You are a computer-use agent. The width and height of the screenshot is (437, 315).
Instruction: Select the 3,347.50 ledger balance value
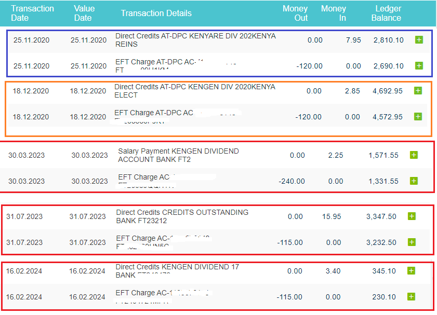(381, 216)
